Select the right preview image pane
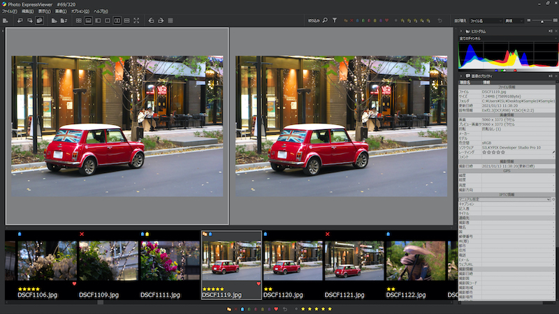This screenshot has height=314, width=559. [341, 126]
